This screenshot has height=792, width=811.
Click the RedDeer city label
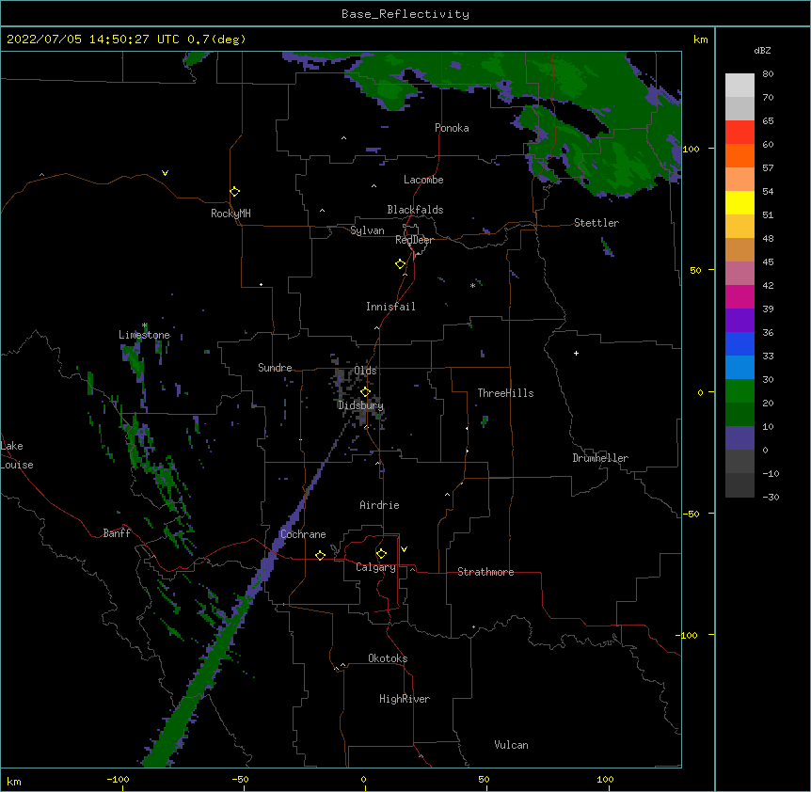414,240
